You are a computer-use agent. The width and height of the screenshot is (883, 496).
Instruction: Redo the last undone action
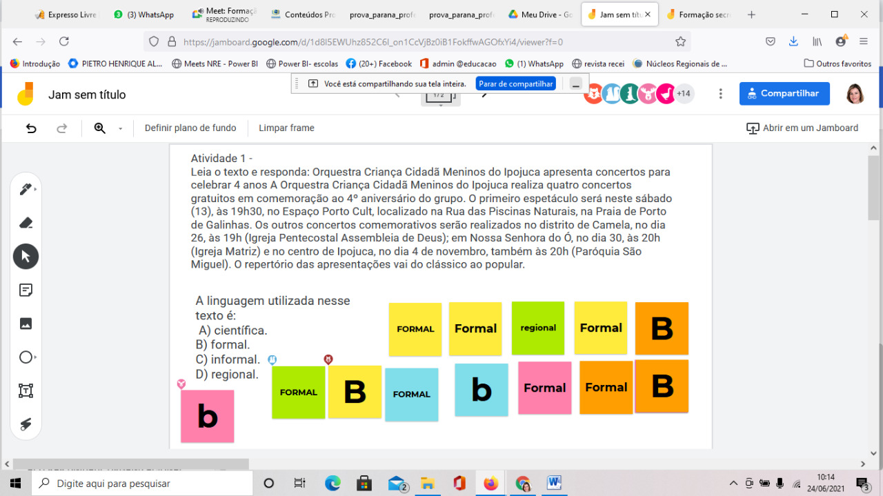tap(62, 128)
